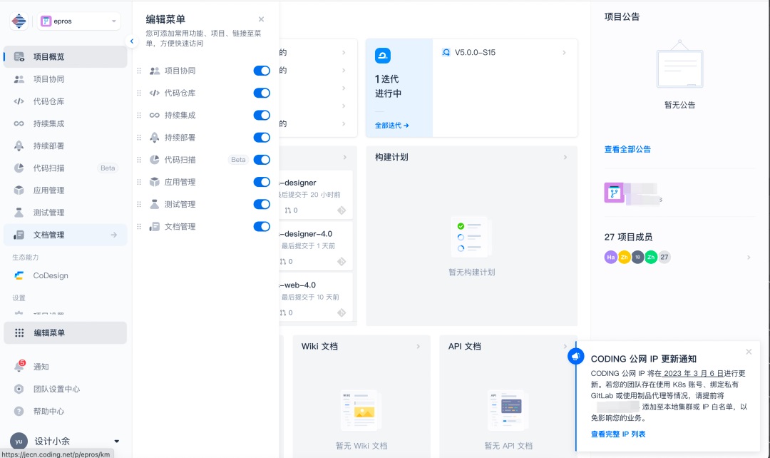Viewport: 770px width, 458px height.
Task: Click the megaphone icon on IP notice
Action: point(575,356)
